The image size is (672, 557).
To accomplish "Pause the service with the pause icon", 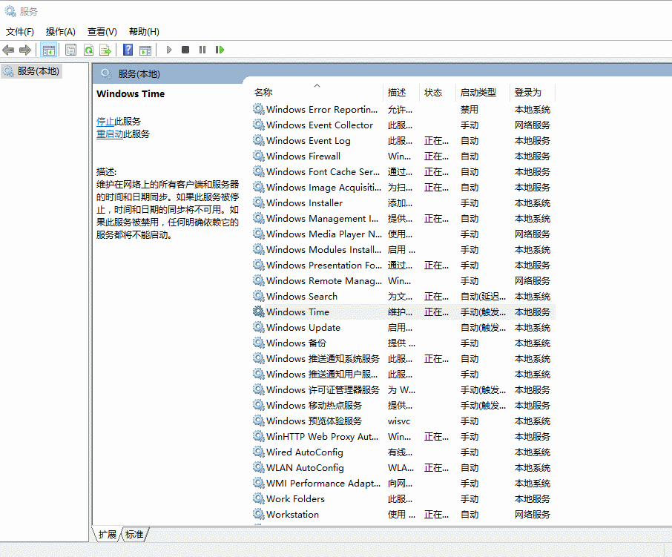I will pos(202,49).
